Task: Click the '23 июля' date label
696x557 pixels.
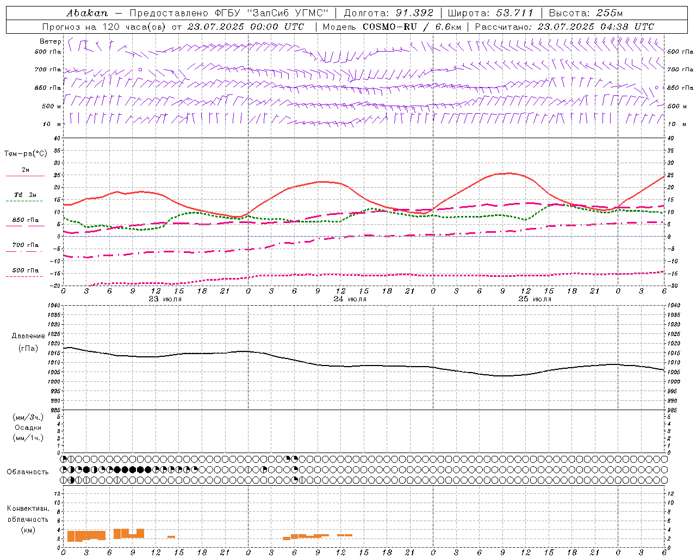Action: [165, 299]
